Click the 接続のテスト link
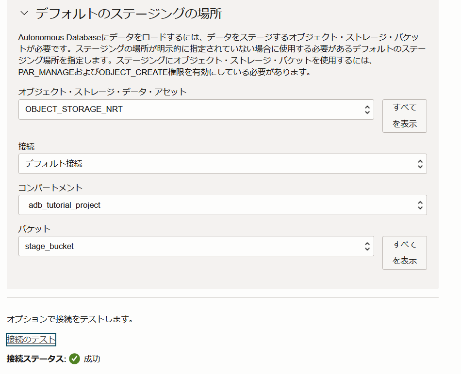The height and width of the screenshot is (374, 461). pyautogui.click(x=31, y=339)
